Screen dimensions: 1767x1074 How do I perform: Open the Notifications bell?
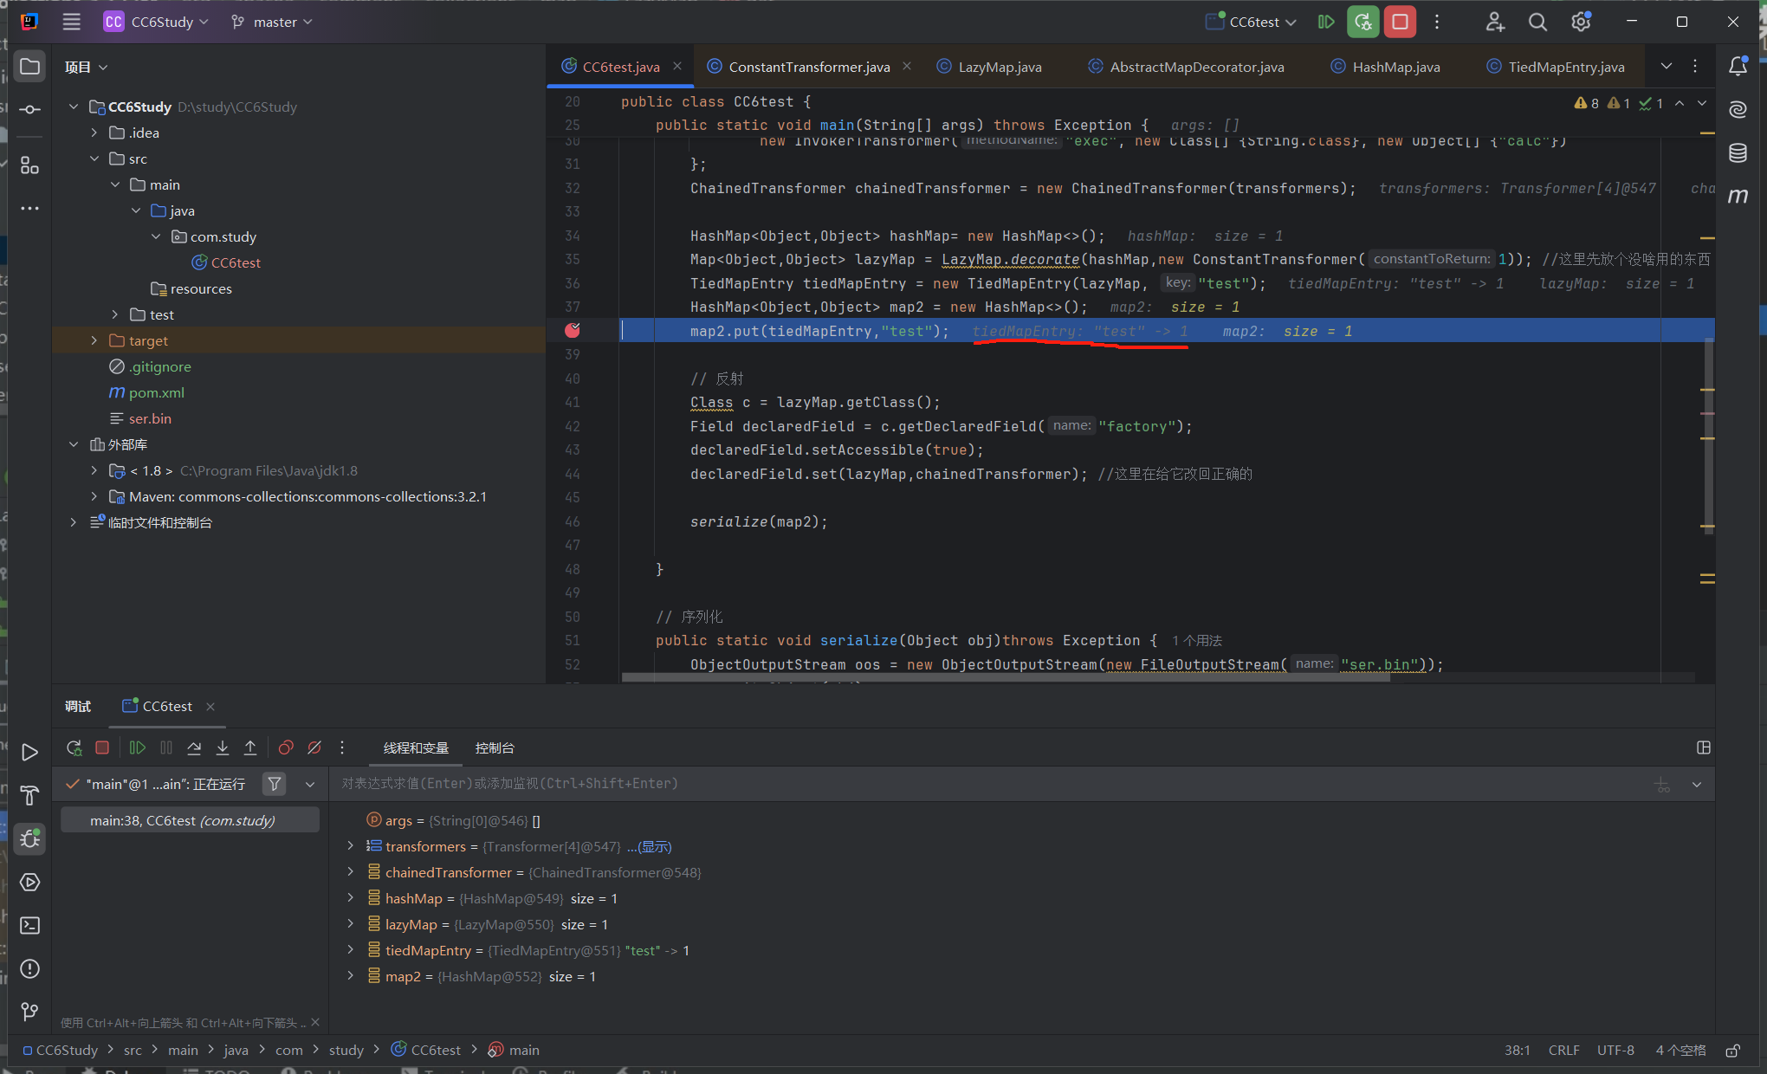click(1738, 66)
